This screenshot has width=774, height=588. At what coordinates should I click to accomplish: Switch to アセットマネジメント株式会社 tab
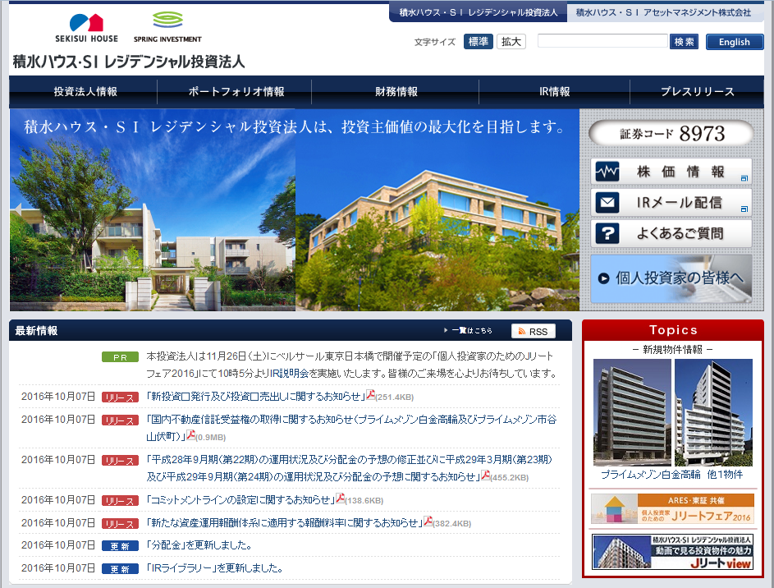pyautogui.click(x=663, y=12)
